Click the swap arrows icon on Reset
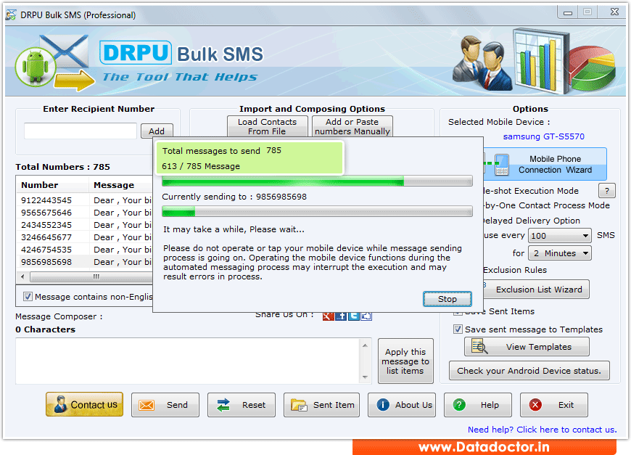The height and width of the screenshot is (455, 631). click(x=223, y=405)
